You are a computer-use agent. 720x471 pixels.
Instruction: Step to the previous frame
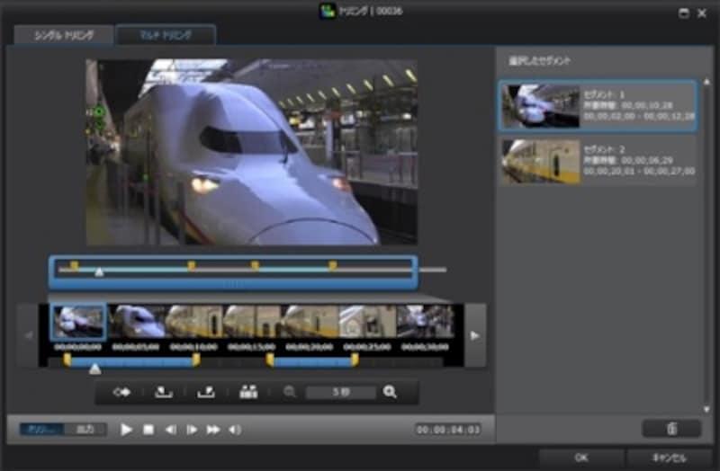170,430
